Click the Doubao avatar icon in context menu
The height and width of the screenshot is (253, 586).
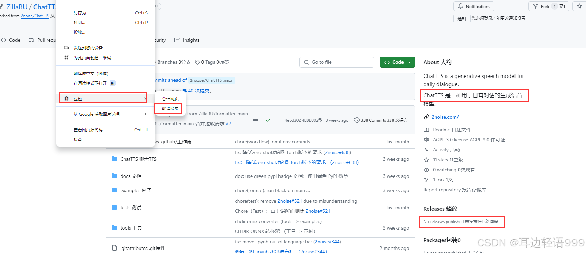pos(66,99)
